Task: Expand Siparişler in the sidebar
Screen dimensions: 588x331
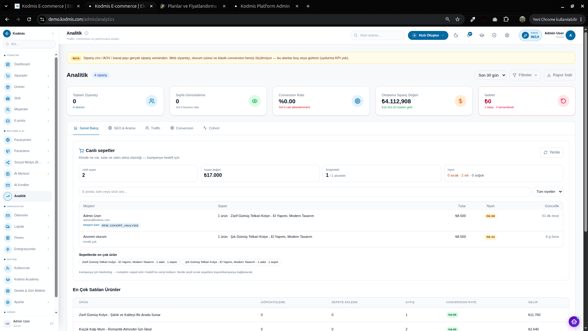Action: click(x=27, y=76)
